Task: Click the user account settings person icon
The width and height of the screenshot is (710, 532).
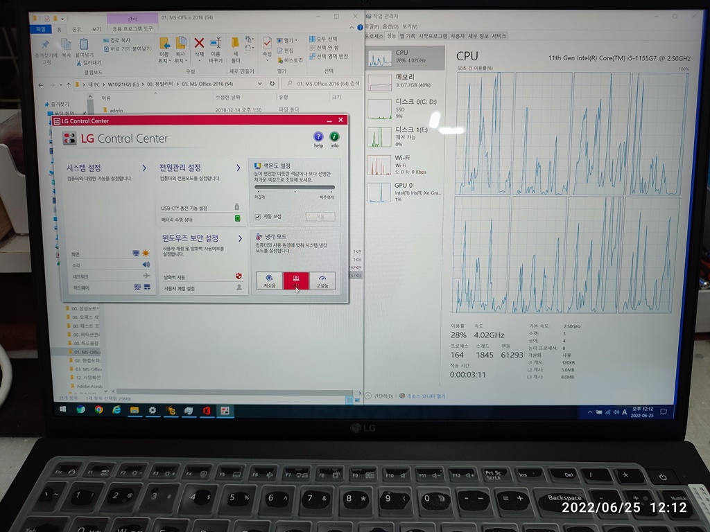Action: 239,287
